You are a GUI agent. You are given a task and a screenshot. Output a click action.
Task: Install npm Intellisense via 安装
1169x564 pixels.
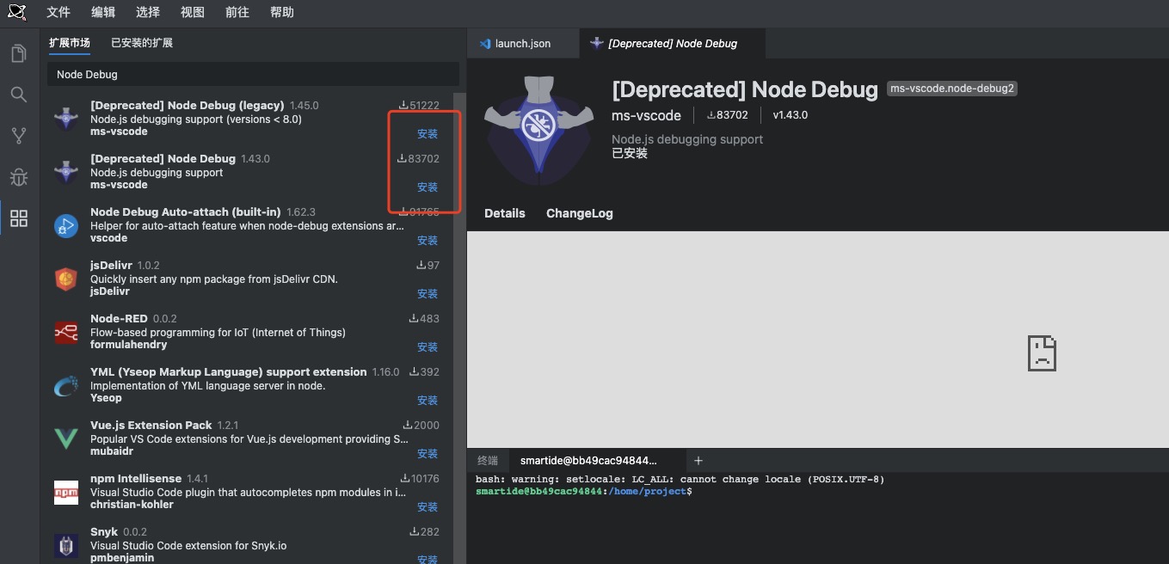tap(428, 507)
